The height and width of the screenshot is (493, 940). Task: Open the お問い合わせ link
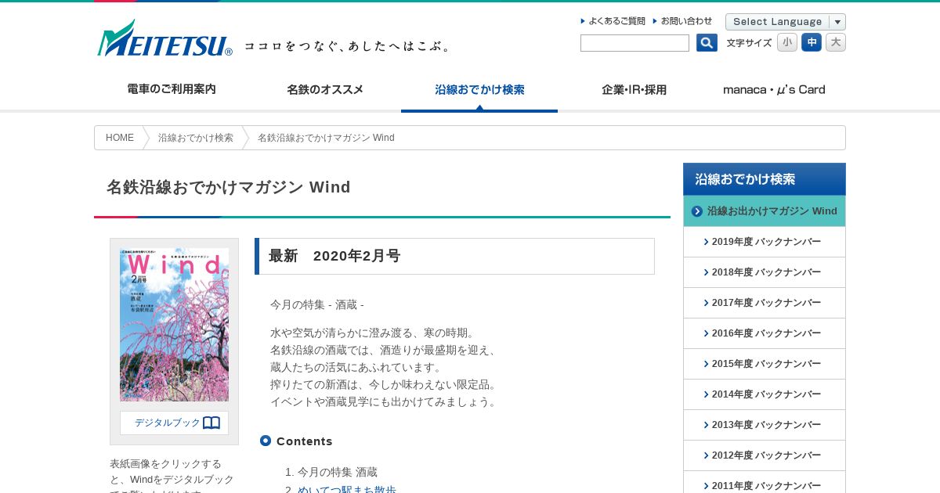pyautogui.click(x=682, y=21)
